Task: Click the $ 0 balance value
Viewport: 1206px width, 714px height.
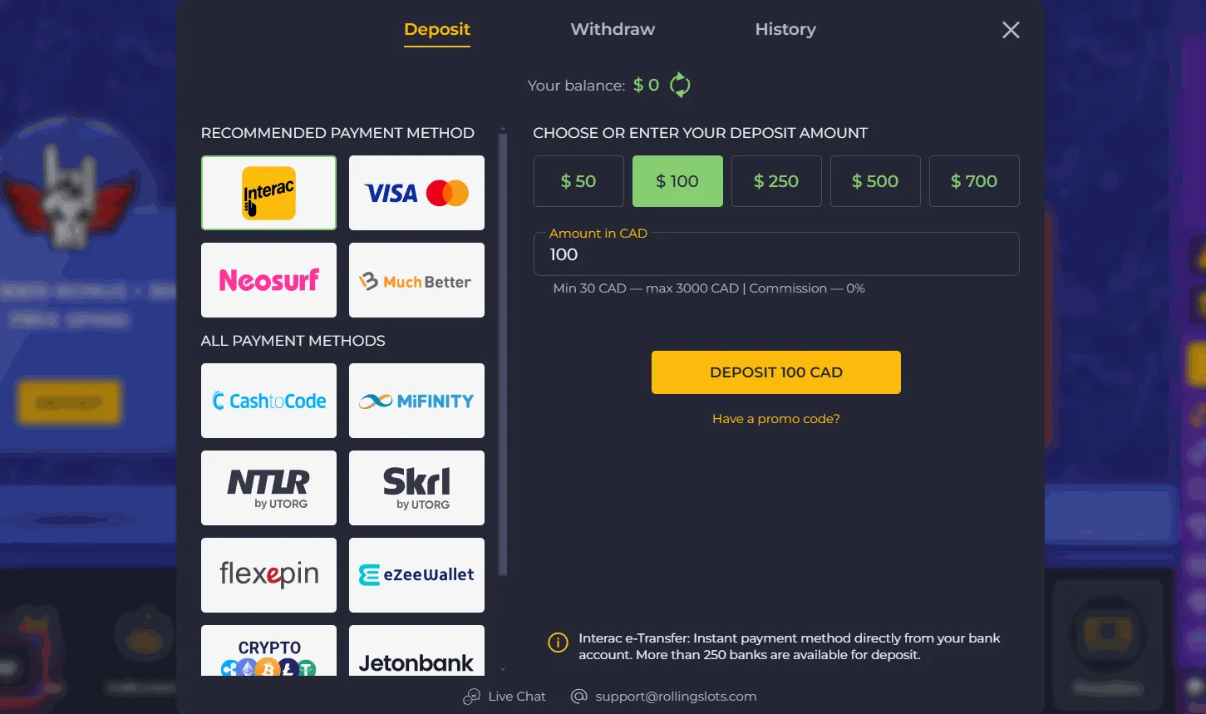Action: click(x=646, y=85)
